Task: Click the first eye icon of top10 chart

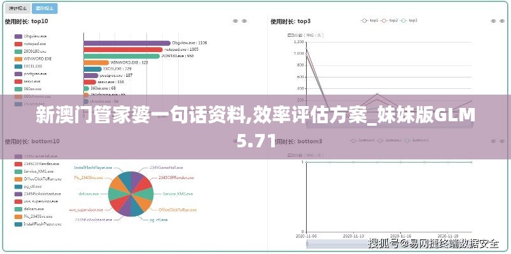Action: pyautogui.click(x=235, y=21)
